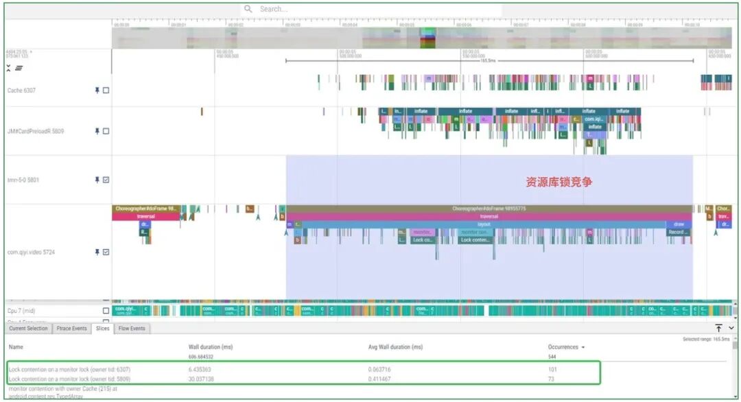The image size is (741, 402).
Task: Collapse the bottom details panel chevron
Action: point(731,328)
